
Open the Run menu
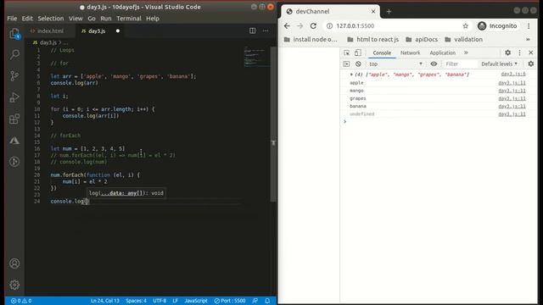[106, 19]
